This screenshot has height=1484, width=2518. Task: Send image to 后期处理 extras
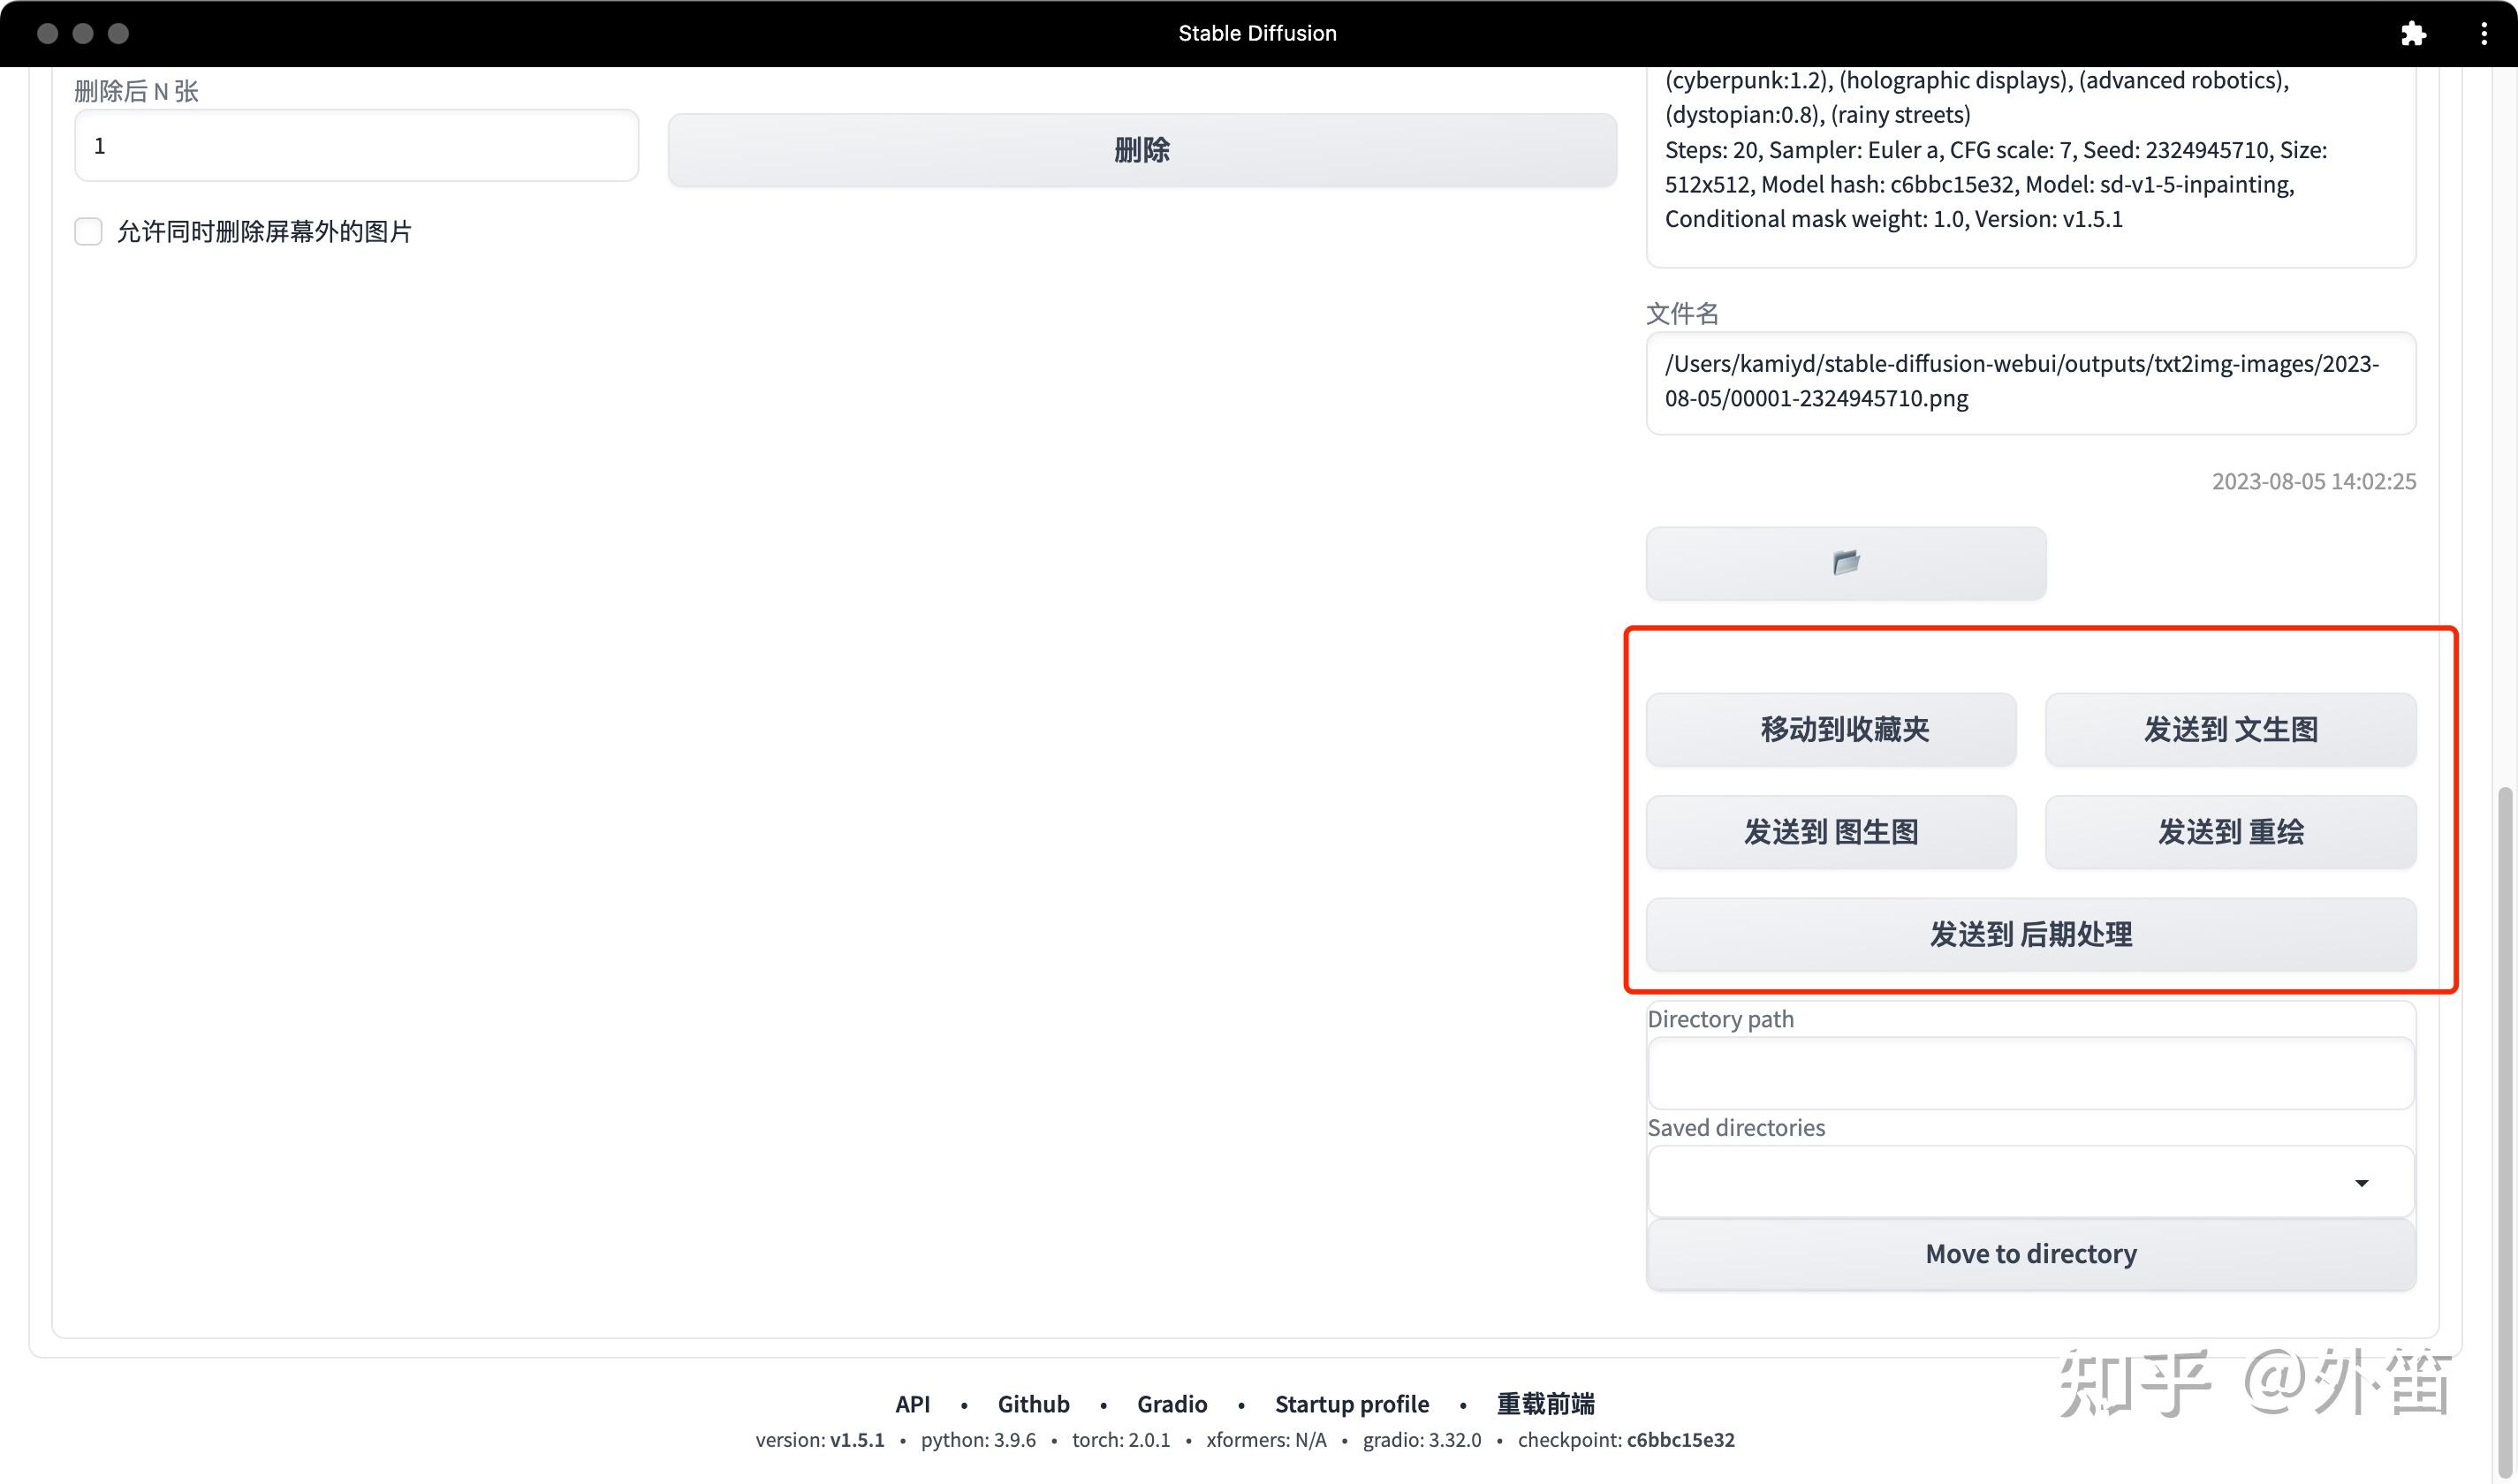coord(2030,934)
